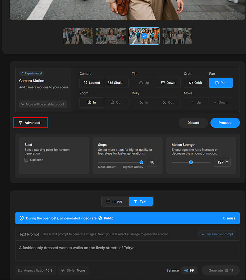246x280 pixels.
Task: Click the Motion Strength slider handle
Action: point(191,162)
